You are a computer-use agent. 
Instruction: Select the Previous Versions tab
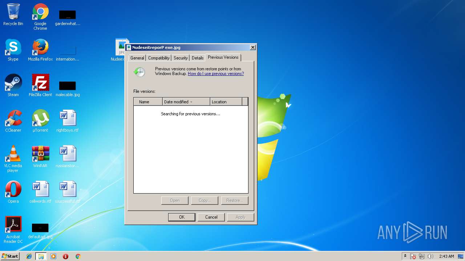[223, 57]
